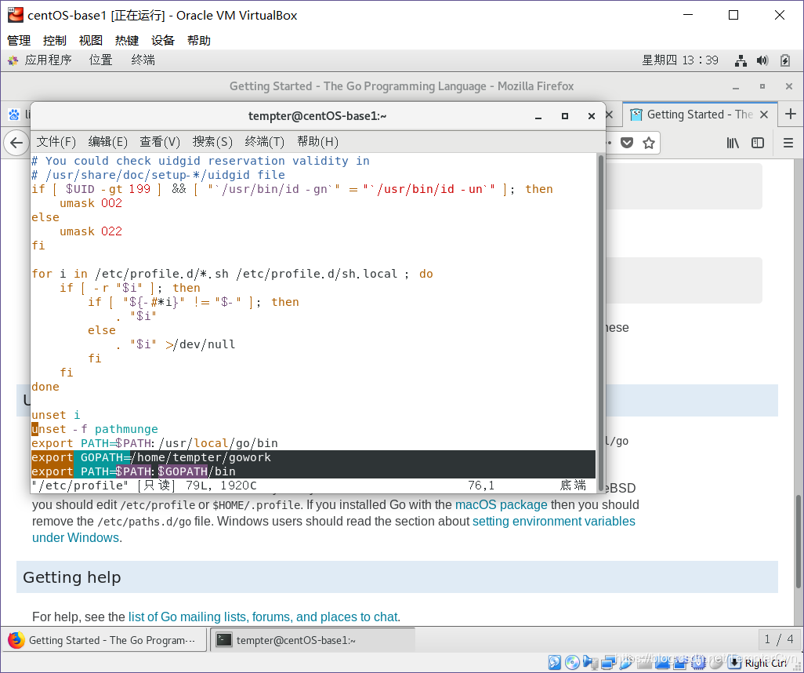The image size is (804, 673).
Task: Click the 'export PATH=$PATH:$GOPATH/bin' line
Action: click(x=313, y=471)
